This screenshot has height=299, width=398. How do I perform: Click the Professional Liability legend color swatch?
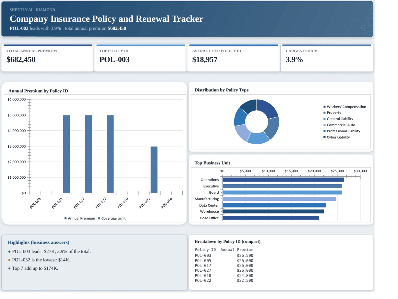click(x=324, y=131)
